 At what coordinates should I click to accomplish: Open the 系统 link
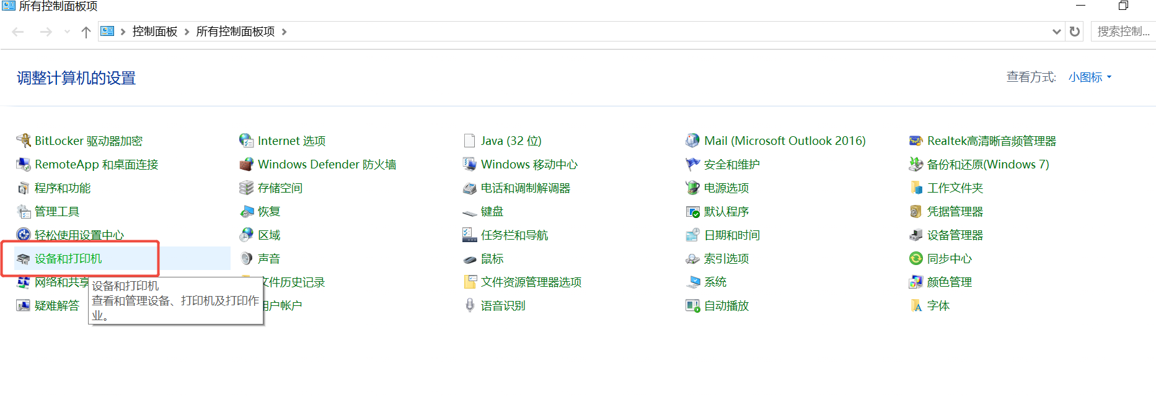click(715, 282)
